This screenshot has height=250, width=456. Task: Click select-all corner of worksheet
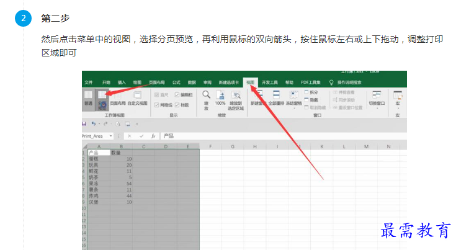tap(85, 146)
